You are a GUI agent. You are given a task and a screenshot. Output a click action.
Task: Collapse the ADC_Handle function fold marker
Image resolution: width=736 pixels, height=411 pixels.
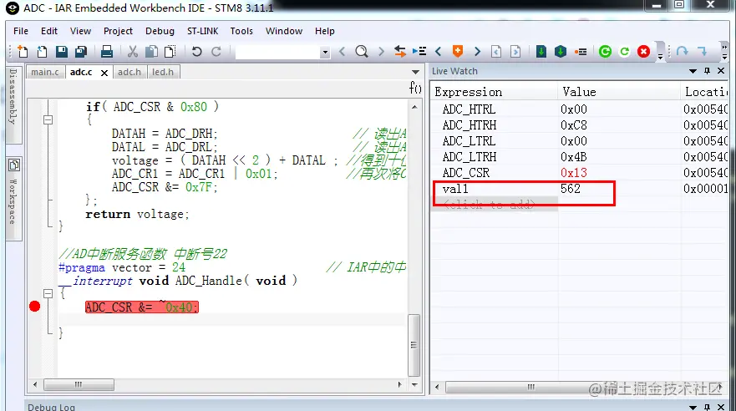(x=48, y=294)
